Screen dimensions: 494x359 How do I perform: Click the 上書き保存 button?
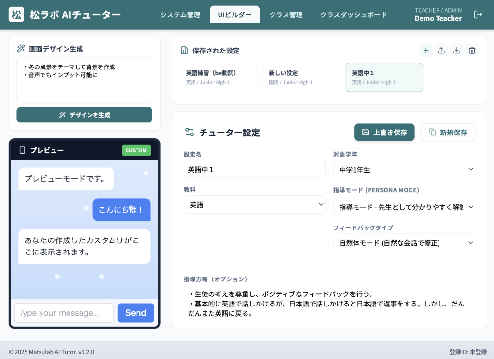point(384,133)
